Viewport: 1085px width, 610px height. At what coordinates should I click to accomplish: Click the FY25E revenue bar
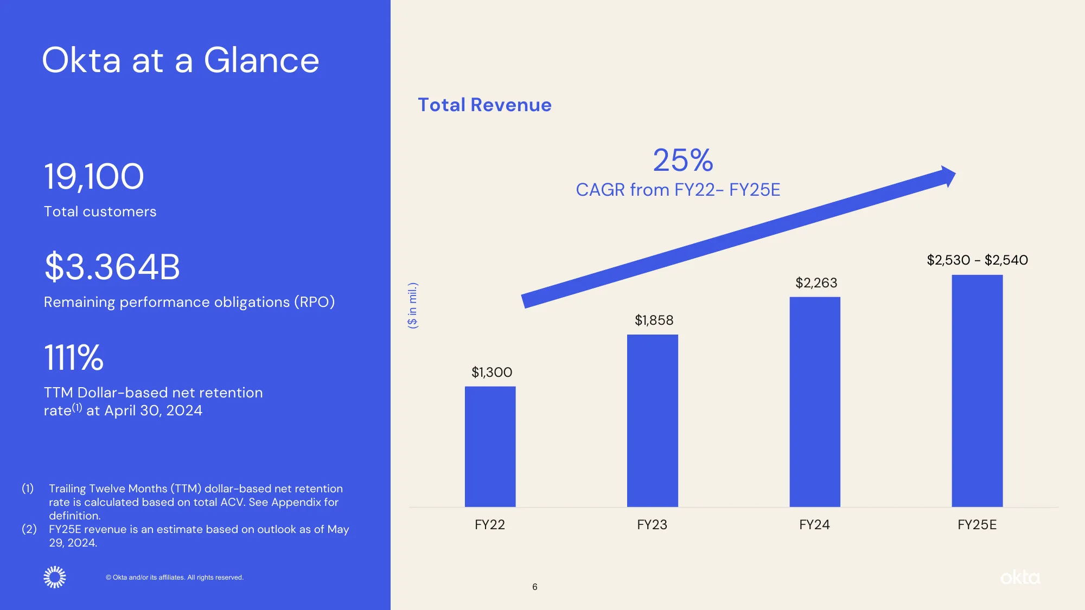(977, 391)
